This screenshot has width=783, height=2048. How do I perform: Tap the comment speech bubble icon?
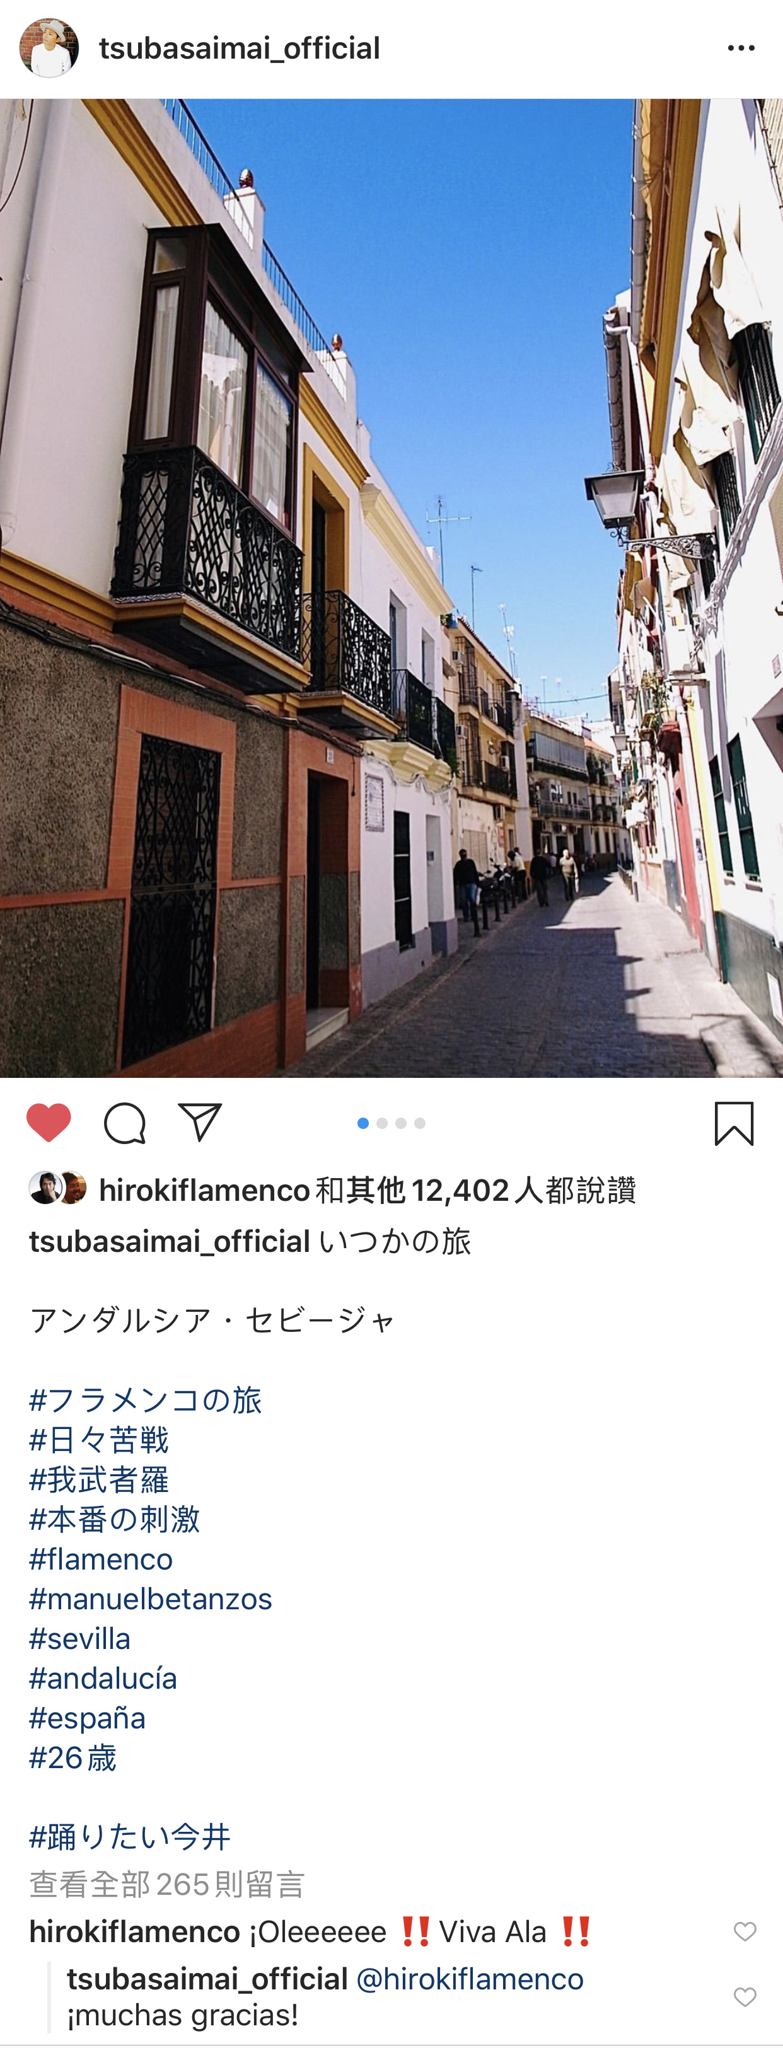click(x=125, y=1123)
